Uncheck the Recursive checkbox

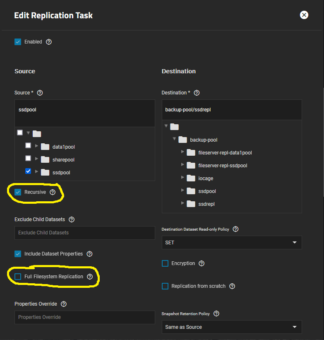(x=18, y=192)
